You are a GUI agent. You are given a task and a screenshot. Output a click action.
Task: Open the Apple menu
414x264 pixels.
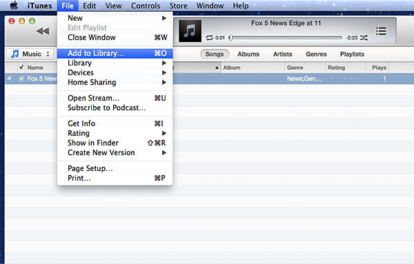tap(14, 6)
